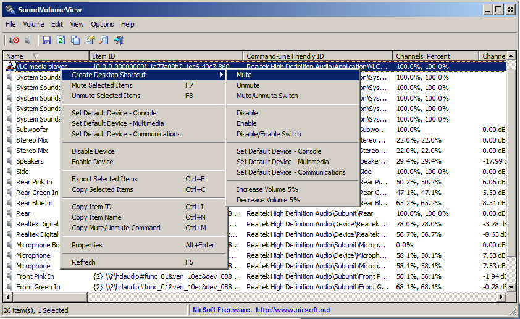
Task: Click the Channels Percent column header
Action: pos(436,56)
